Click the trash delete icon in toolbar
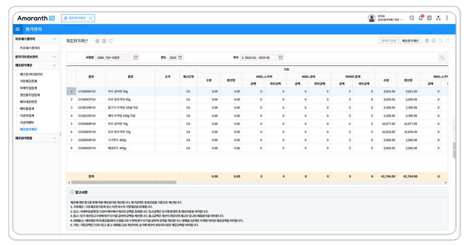This screenshot has width=469, height=246. (427, 41)
